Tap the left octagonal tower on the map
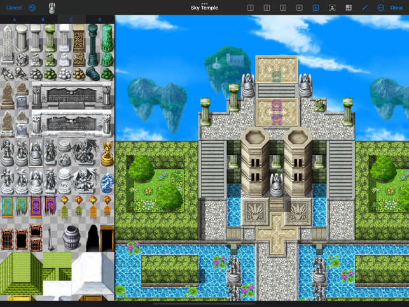This screenshot has width=409, height=307. (x=255, y=162)
